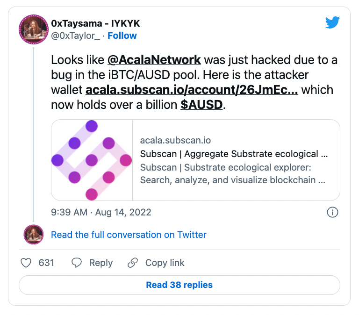Click the copy link chain icon
The image size is (359, 315).
pyautogui.click(x=133, y=263)
